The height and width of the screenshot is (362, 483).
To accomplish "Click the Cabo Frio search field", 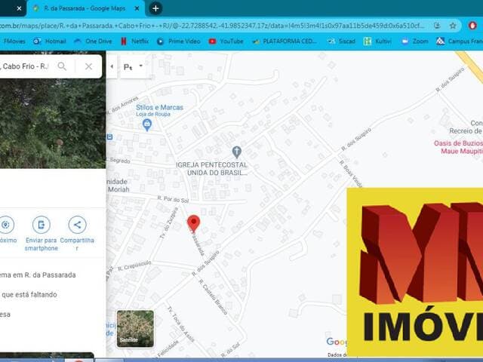I will point(25,66).
